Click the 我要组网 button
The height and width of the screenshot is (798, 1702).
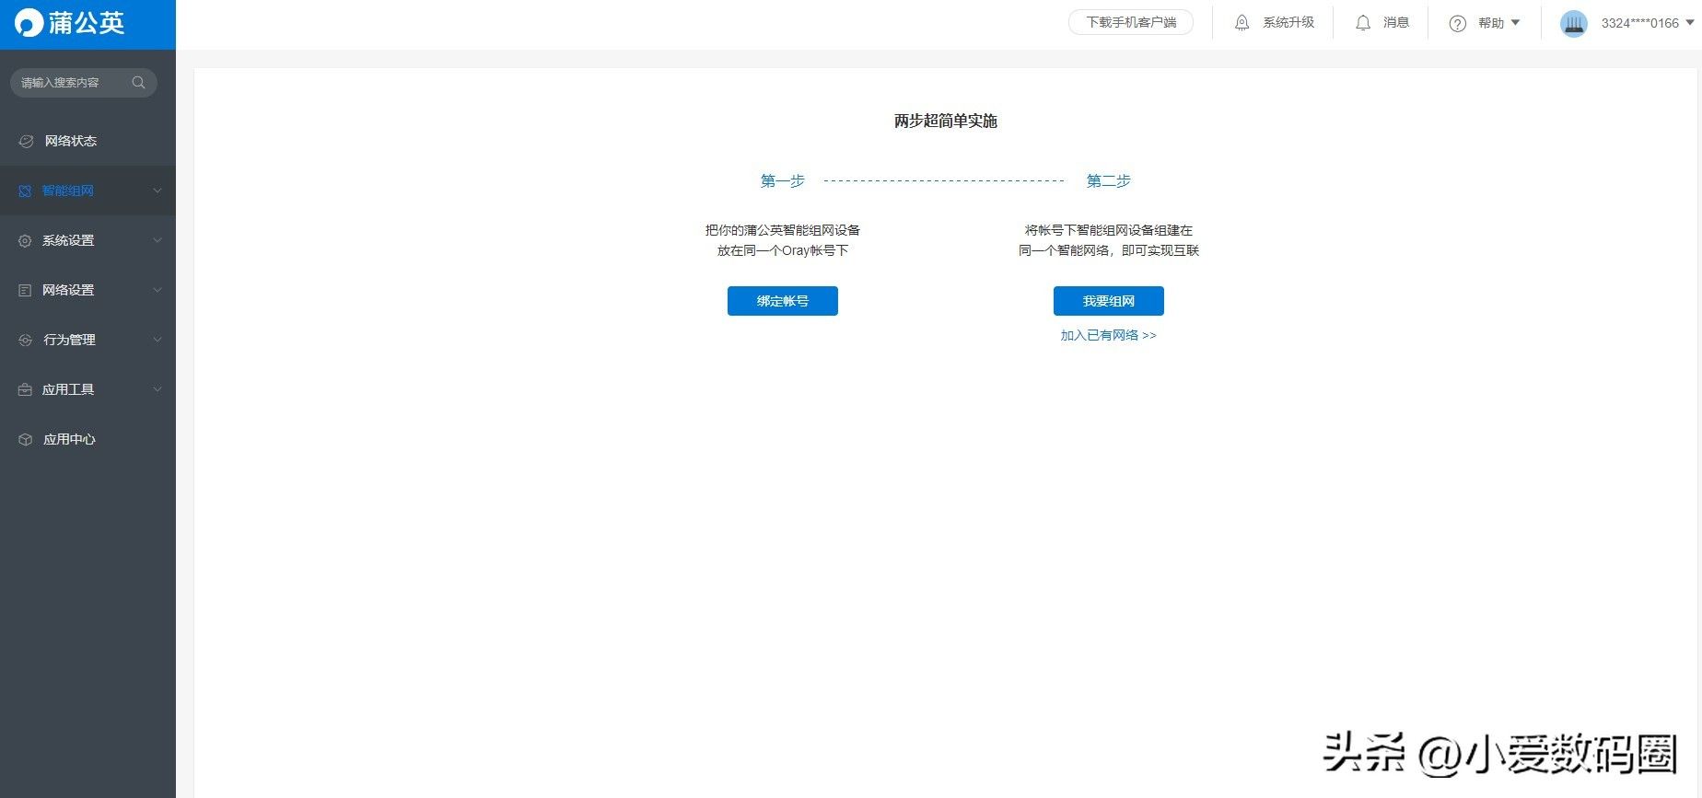click(1109, 301)
